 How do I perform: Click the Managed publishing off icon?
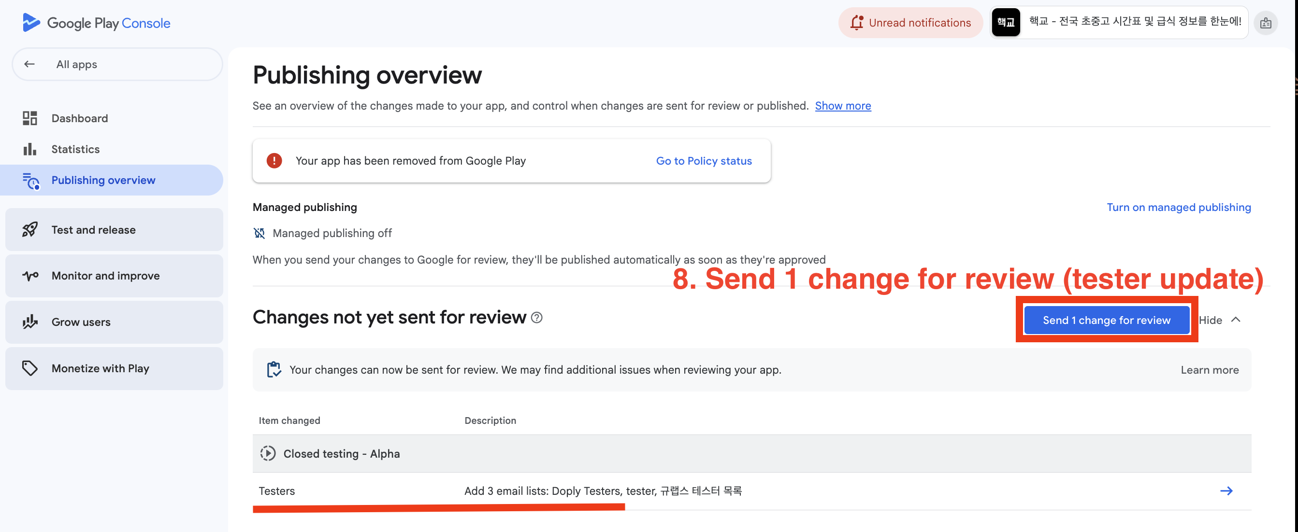click(259, 233)
